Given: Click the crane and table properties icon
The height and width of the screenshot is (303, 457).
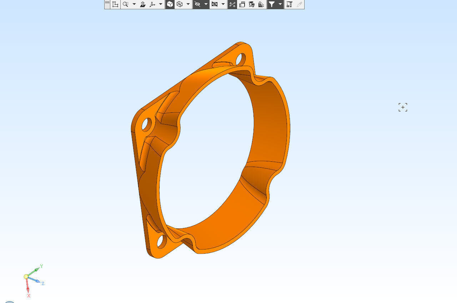Looking at the screenshot, I should tap(290, 4).
